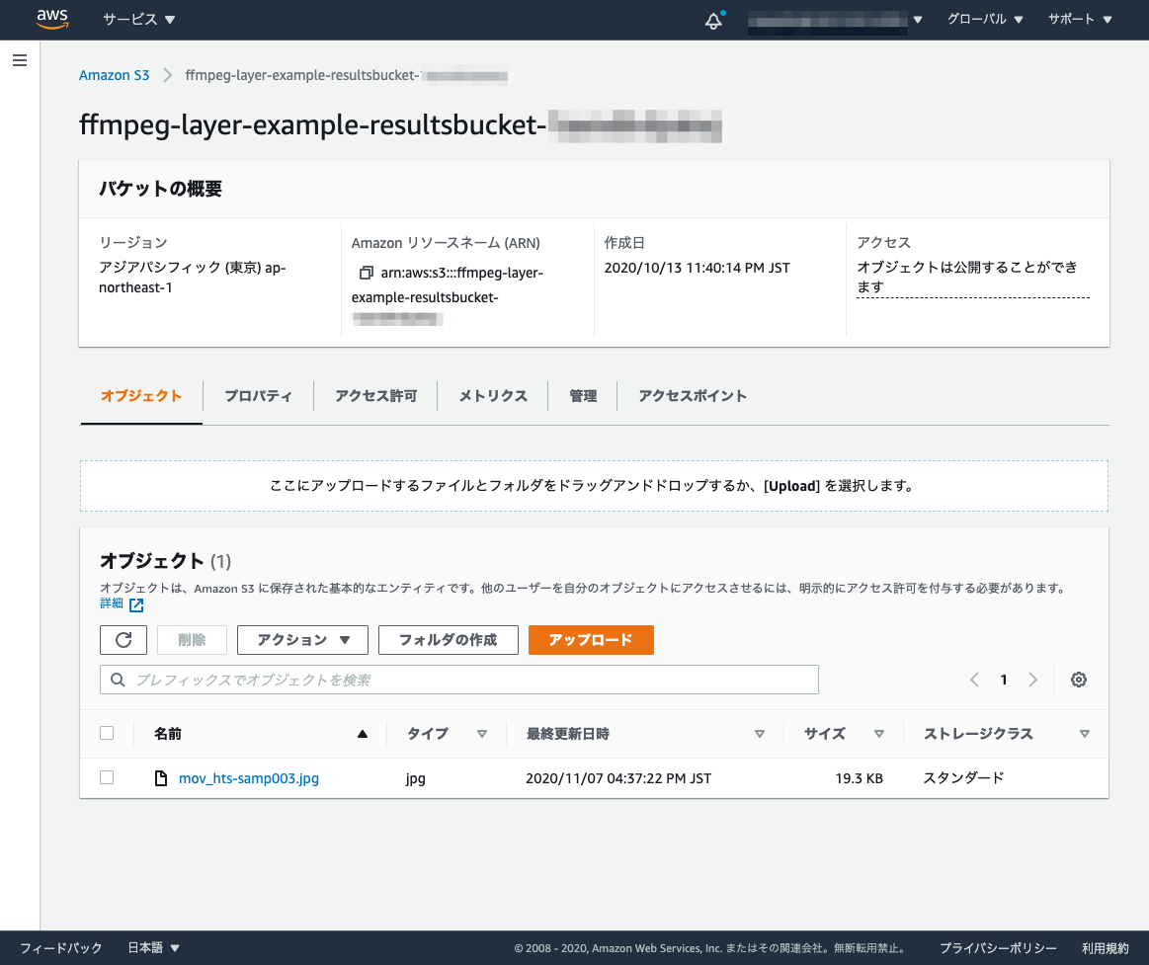Open the mov_hts-samp003.jpg object link

249,777
